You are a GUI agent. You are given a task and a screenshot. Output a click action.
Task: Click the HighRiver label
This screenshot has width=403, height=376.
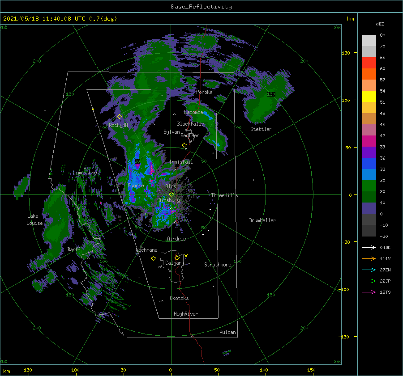point(186,314)
